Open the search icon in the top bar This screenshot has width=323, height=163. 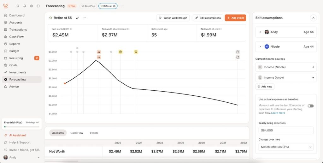(18, 6)
